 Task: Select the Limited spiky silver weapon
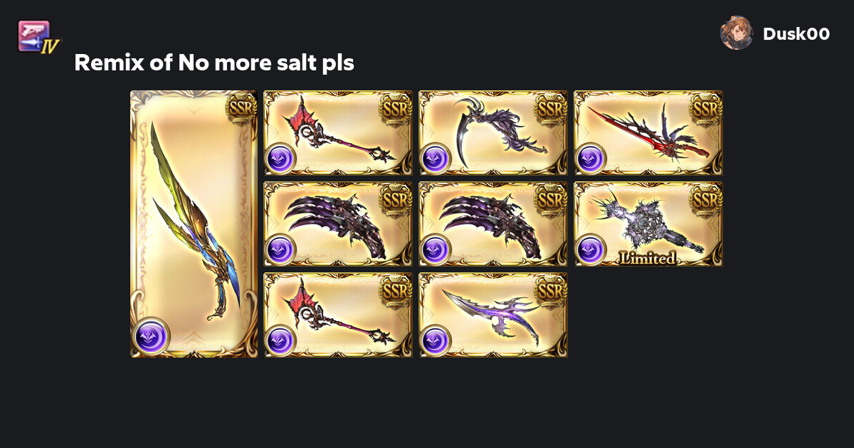tap(648, 224)
